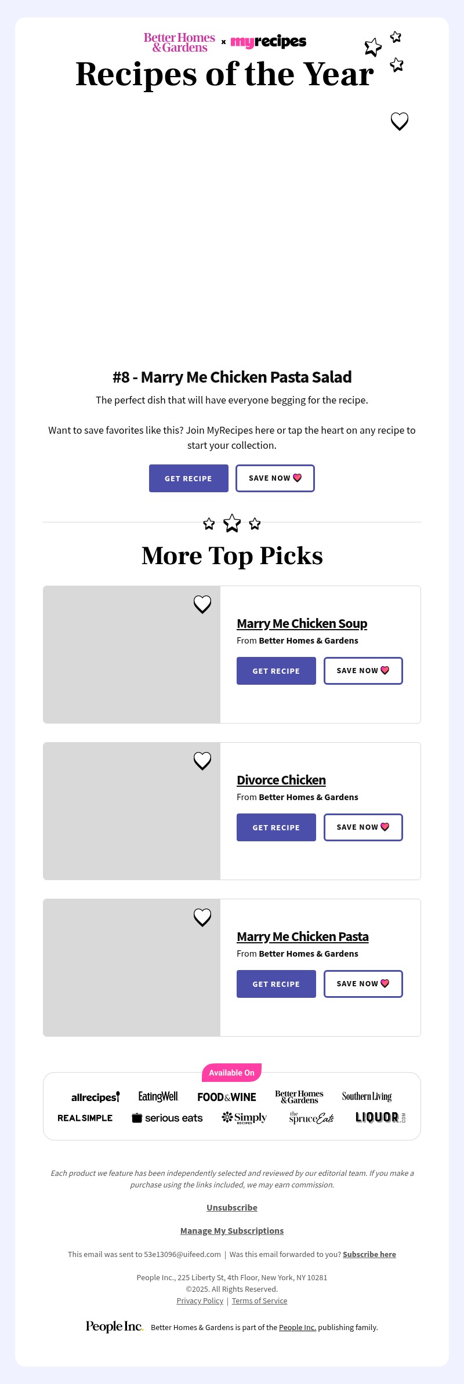The height and width of the screenshot is (1384, 464).
Task: Click the heart icon on the hero recipe
Action: tap(399, 121)
